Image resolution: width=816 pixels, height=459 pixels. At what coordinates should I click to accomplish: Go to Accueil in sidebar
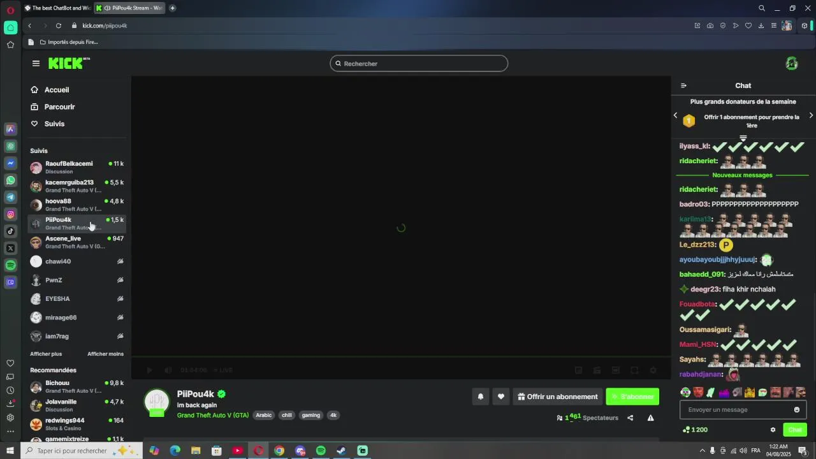(57, 90)
